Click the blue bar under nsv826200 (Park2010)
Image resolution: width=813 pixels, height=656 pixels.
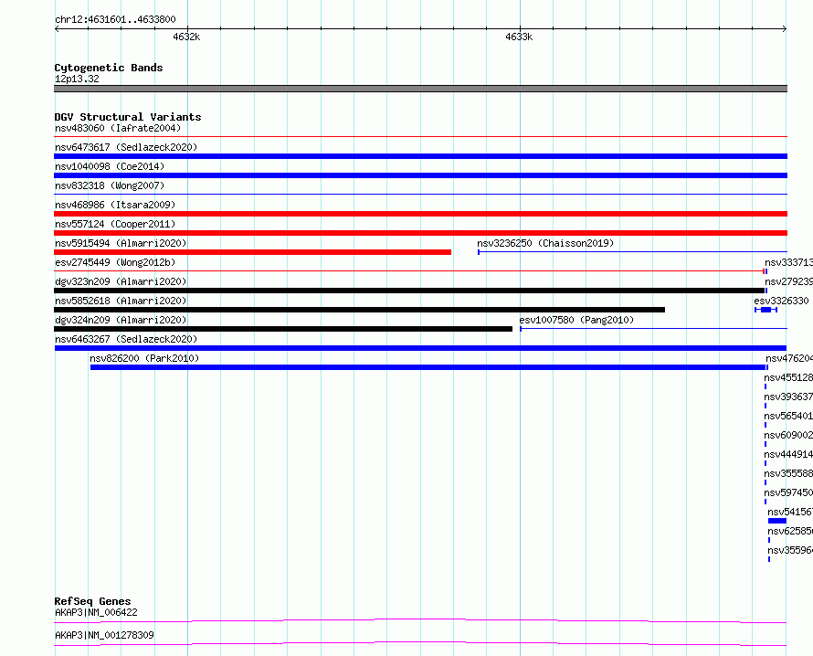tap(428, 367)
